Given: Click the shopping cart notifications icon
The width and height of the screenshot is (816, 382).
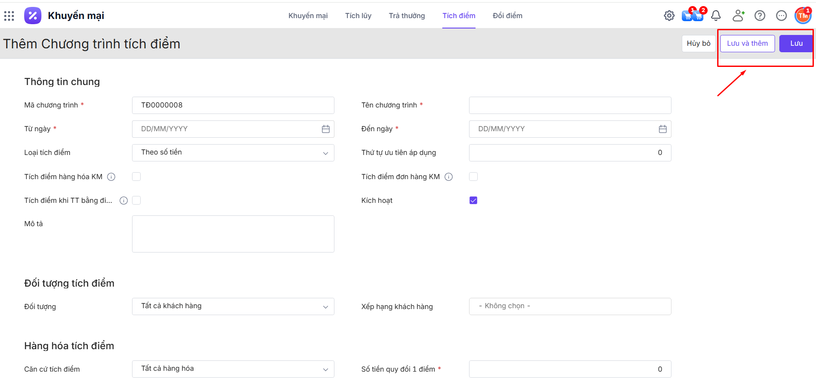Looking at the screenshot, I should [x=692, y=16].
